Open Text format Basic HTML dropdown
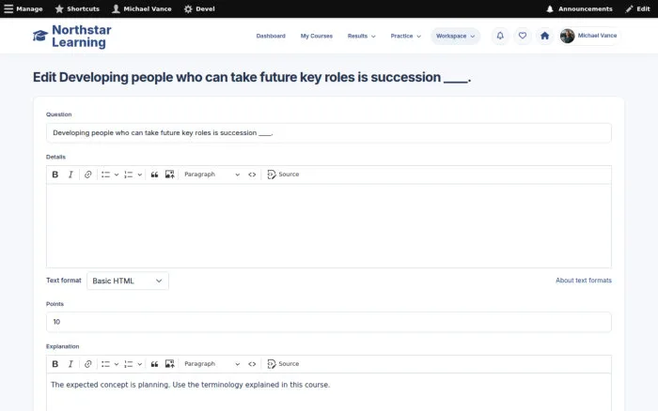658x411 pixels. click(128, 281)
